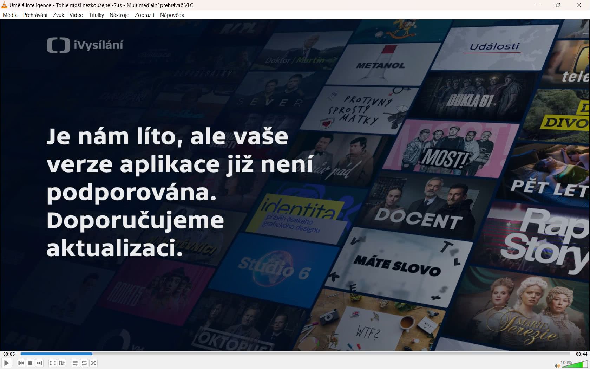Click the green volume slider
Screen dimensions: 590x369
pos(574,365)
